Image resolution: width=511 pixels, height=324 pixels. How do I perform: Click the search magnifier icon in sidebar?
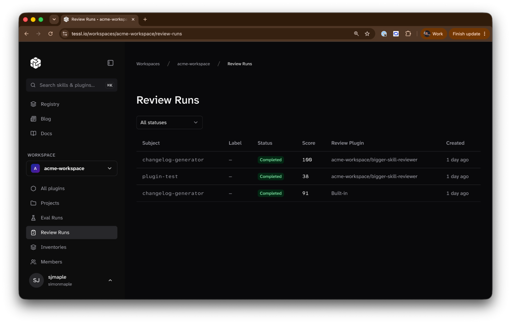33,85
